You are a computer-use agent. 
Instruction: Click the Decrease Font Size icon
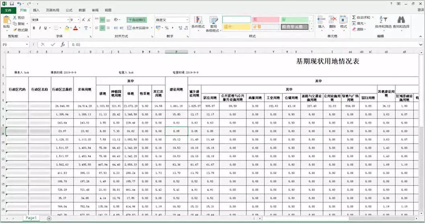(x=89, y=20)
